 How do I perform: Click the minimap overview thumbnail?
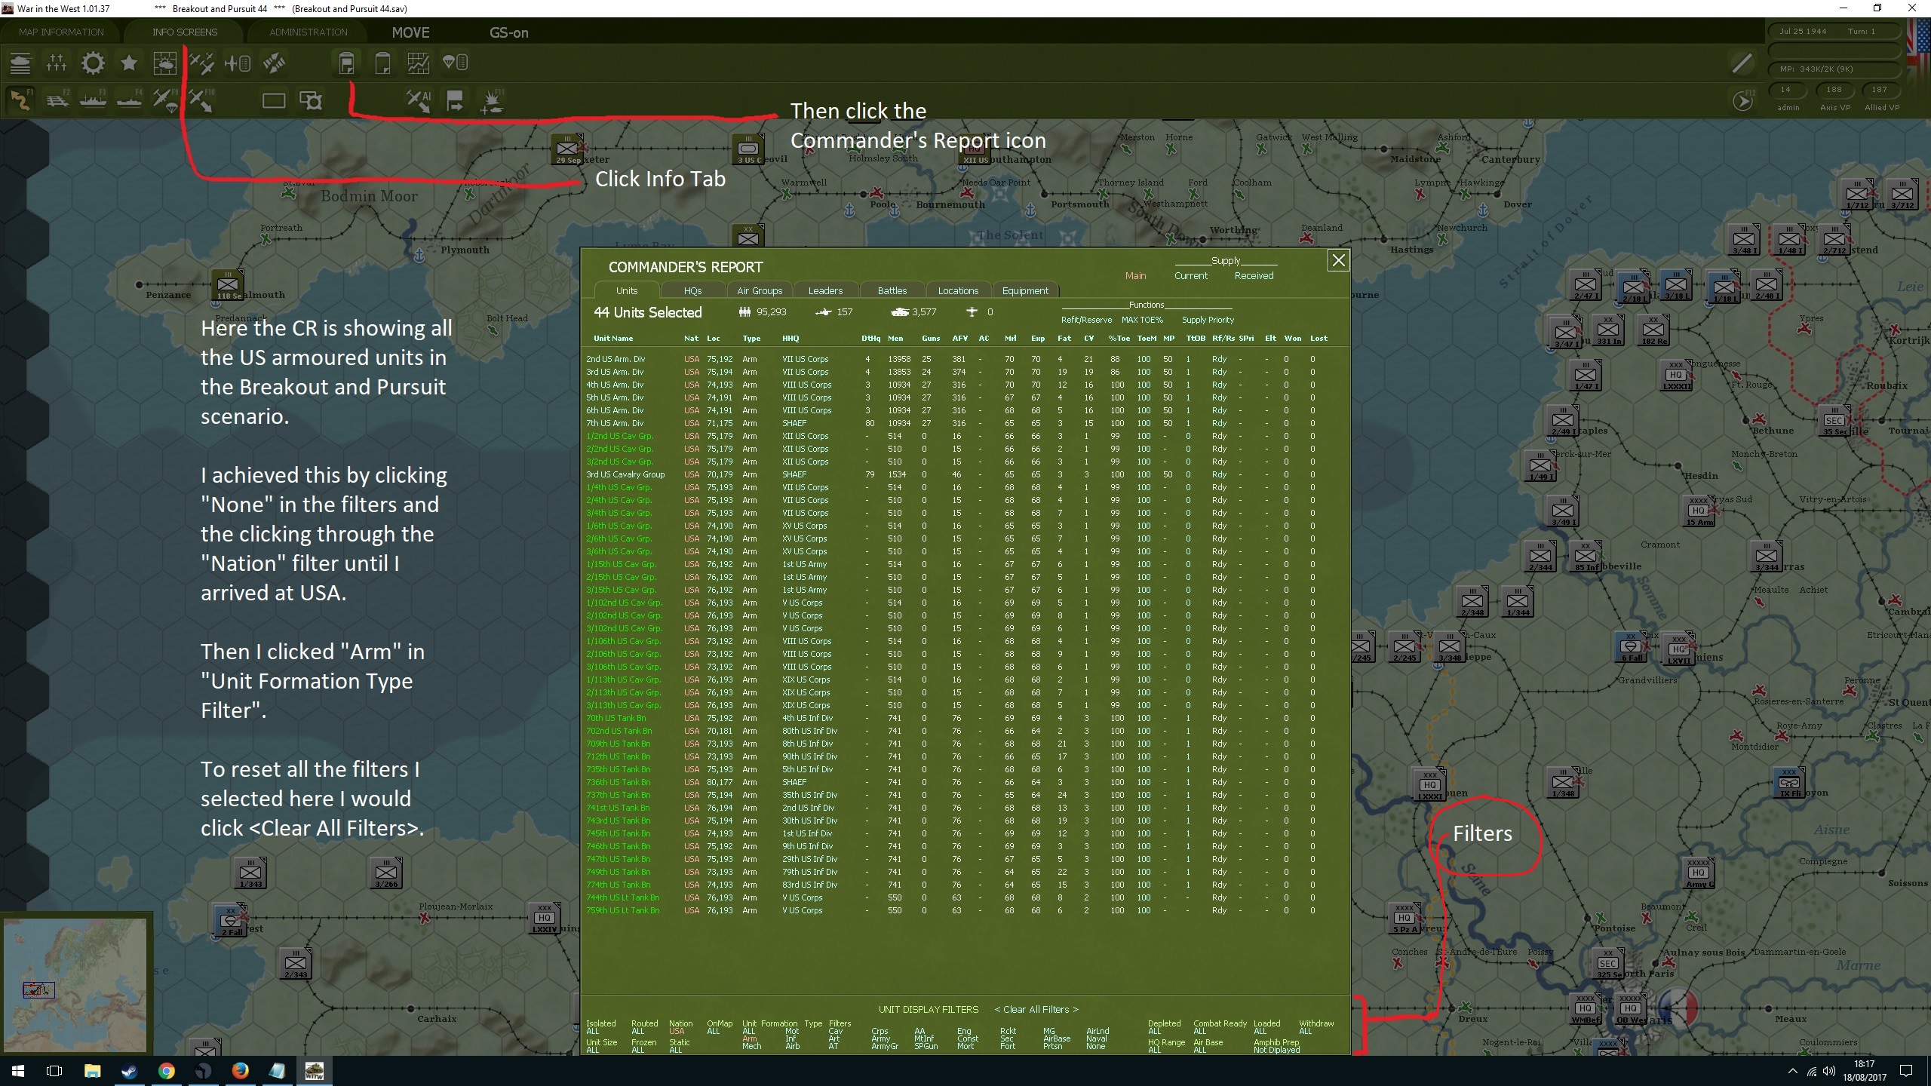75,980
